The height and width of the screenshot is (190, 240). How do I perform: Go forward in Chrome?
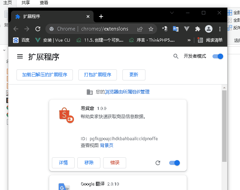pyautogui.click(x=27, y=29)
